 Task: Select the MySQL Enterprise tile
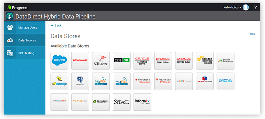point(101,81)
